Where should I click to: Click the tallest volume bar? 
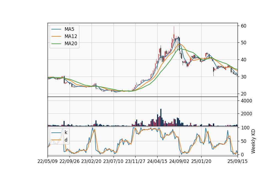161,118
